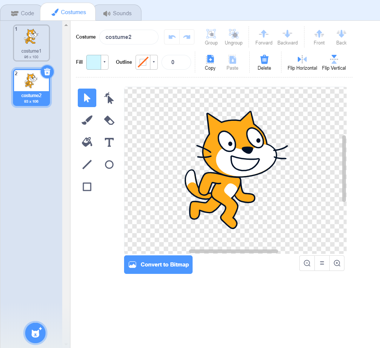Group the selected shapes
The width and height of the screenshot is (380, 348).
point(211,37)
